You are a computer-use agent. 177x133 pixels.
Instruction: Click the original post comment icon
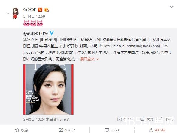pos(142,119)
